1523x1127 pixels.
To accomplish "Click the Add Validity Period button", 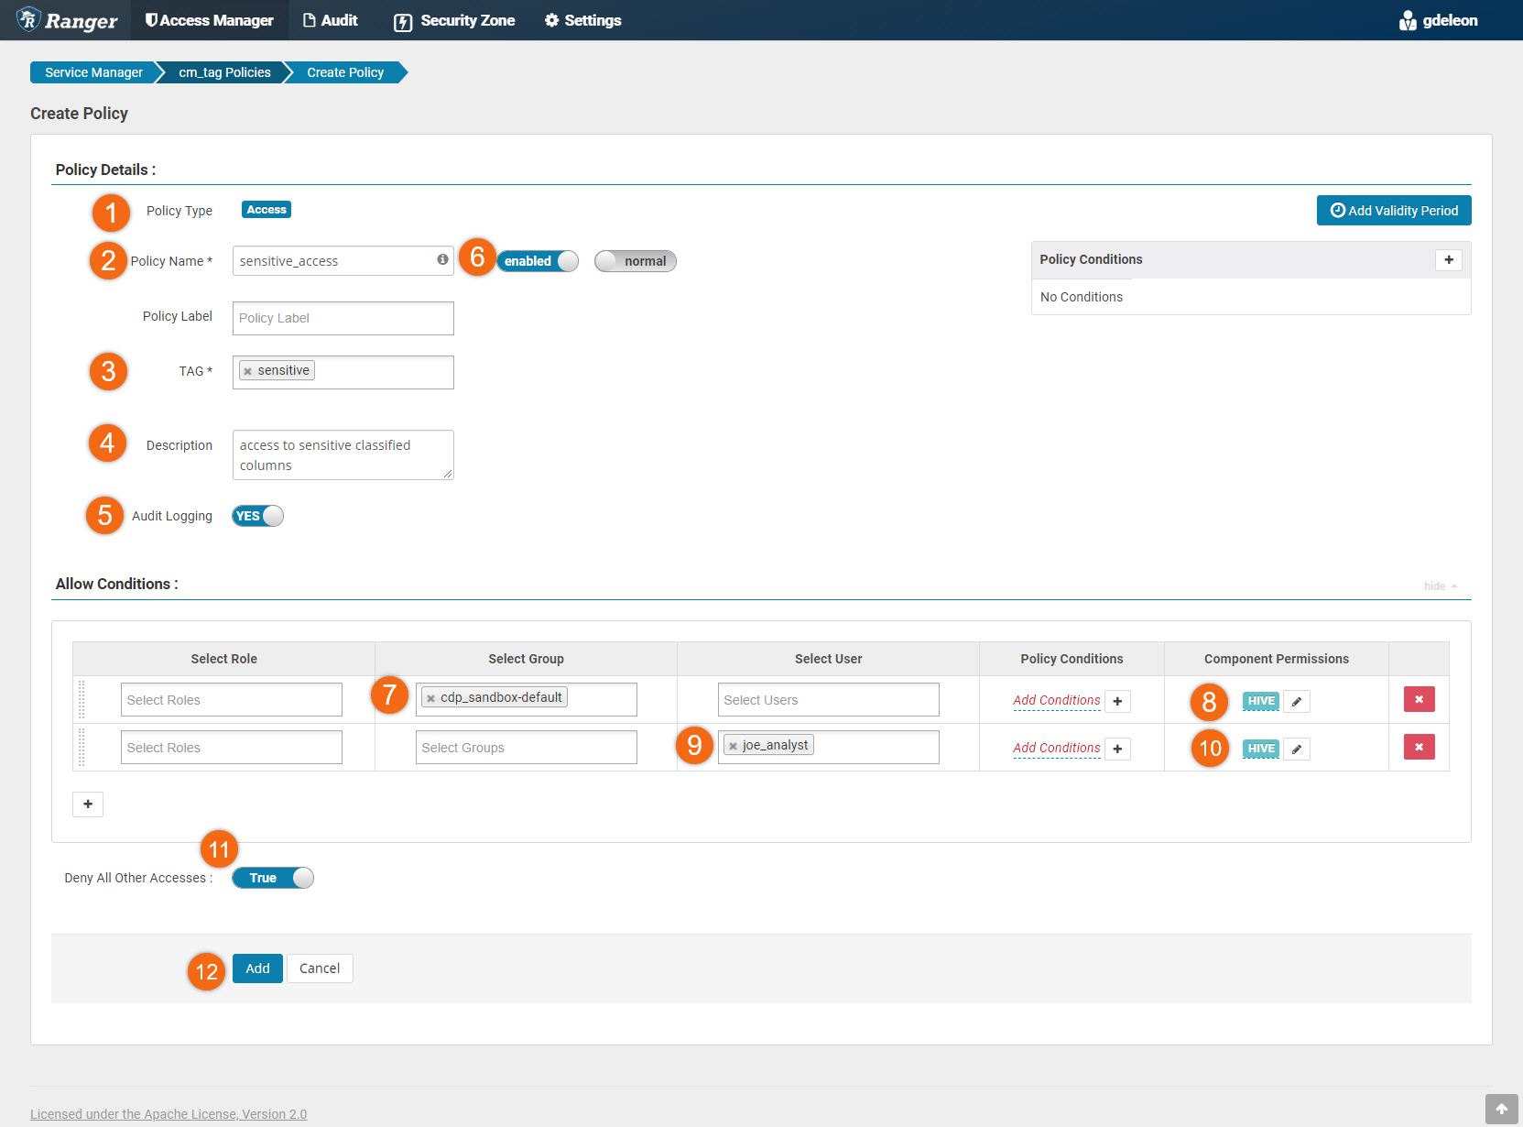I will pyautogui.click(x=1393, y=211).
